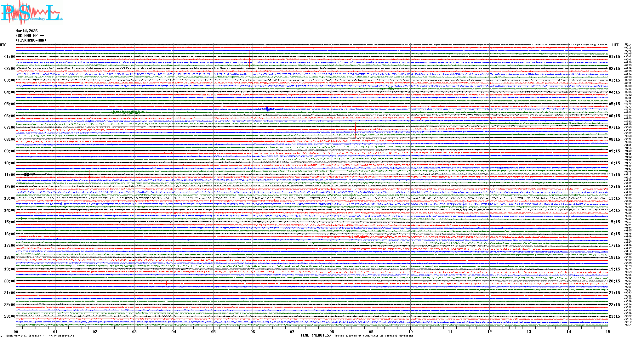
Task: Select the 23:15 label on right axis
Action: pos(614,316)
